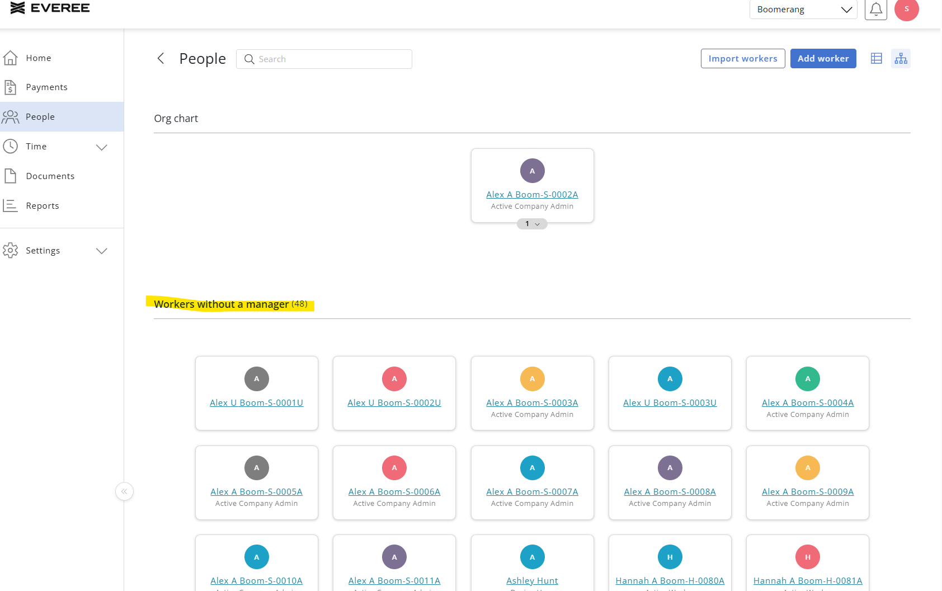Collapse the sidebar with double-chevron button
This screenshot has width=942, height=591.
[124, 491]
